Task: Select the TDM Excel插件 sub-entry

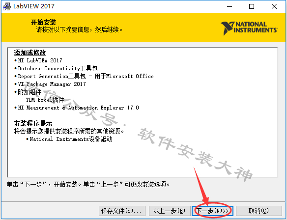Action: [45, 100]
